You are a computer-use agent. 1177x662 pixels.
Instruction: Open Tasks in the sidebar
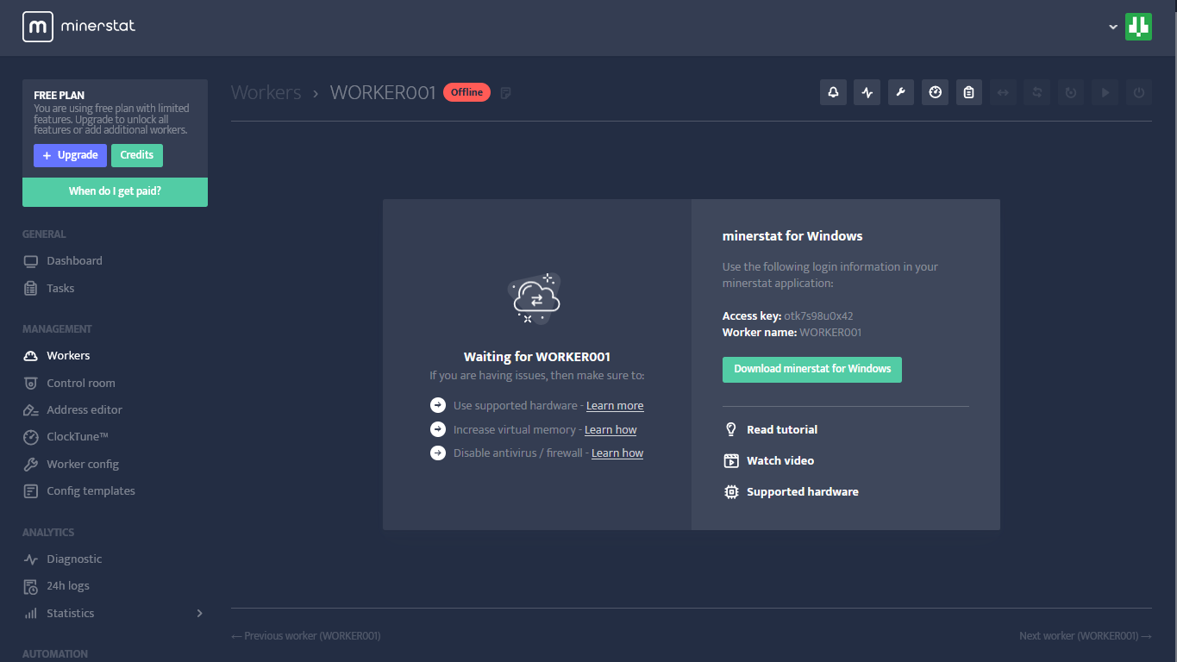click(60, 289)
